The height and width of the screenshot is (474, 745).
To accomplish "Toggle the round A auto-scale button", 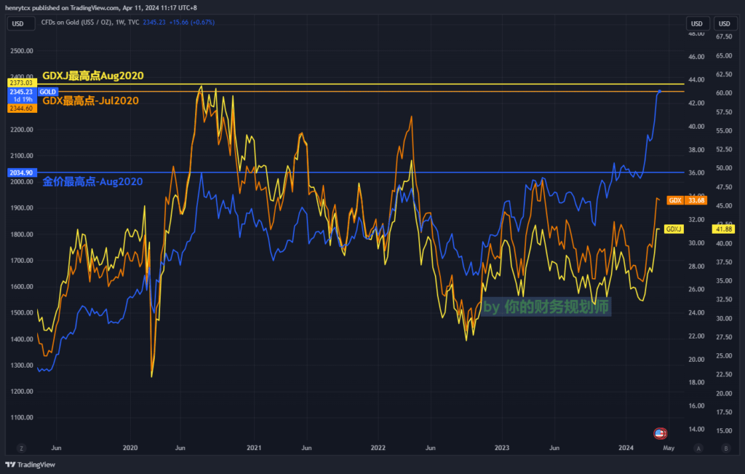I will click(x=698, y=449).
